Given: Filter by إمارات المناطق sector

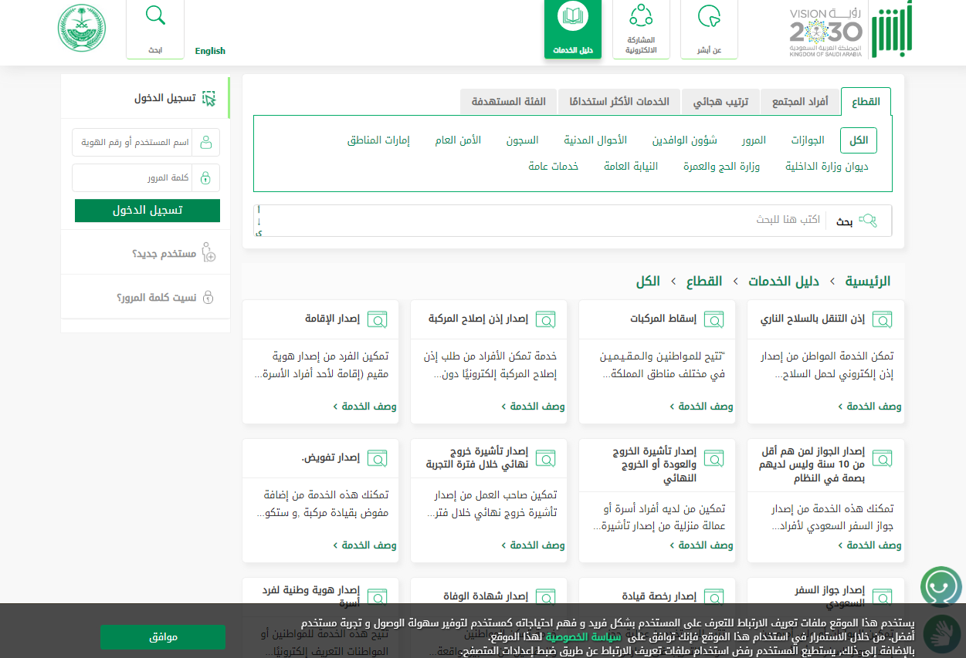Looking at the screenshot, I should pos(378,140).
